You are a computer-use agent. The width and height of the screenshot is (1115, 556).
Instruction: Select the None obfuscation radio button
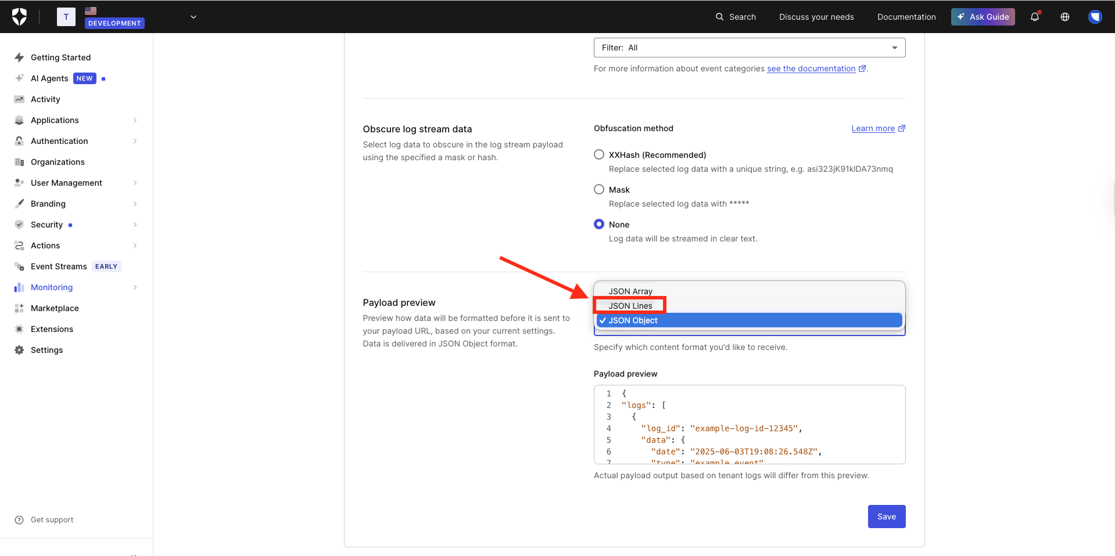[599, 224]
